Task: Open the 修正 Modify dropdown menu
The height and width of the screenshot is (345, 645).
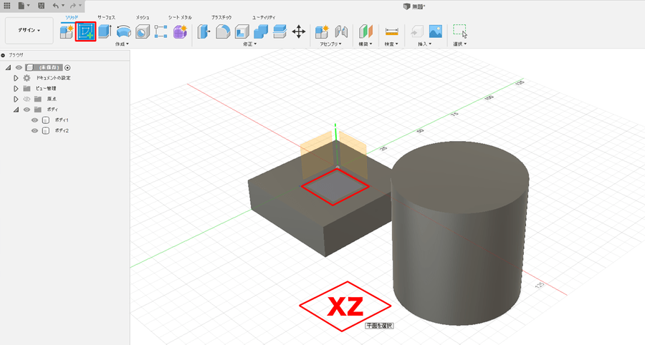Action: (x=249, y=44)
